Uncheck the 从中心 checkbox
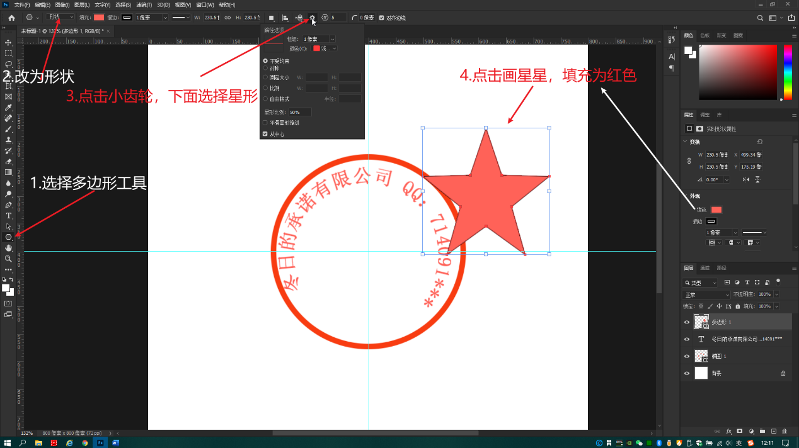The image size is (799, 448). [265, 133]
